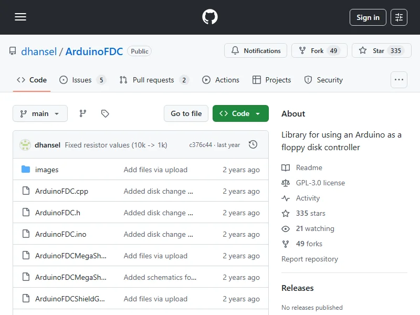This screenshot has height=315, width=420.
Task: Expand the green Code dropdown button
Action: click(240, 113)
